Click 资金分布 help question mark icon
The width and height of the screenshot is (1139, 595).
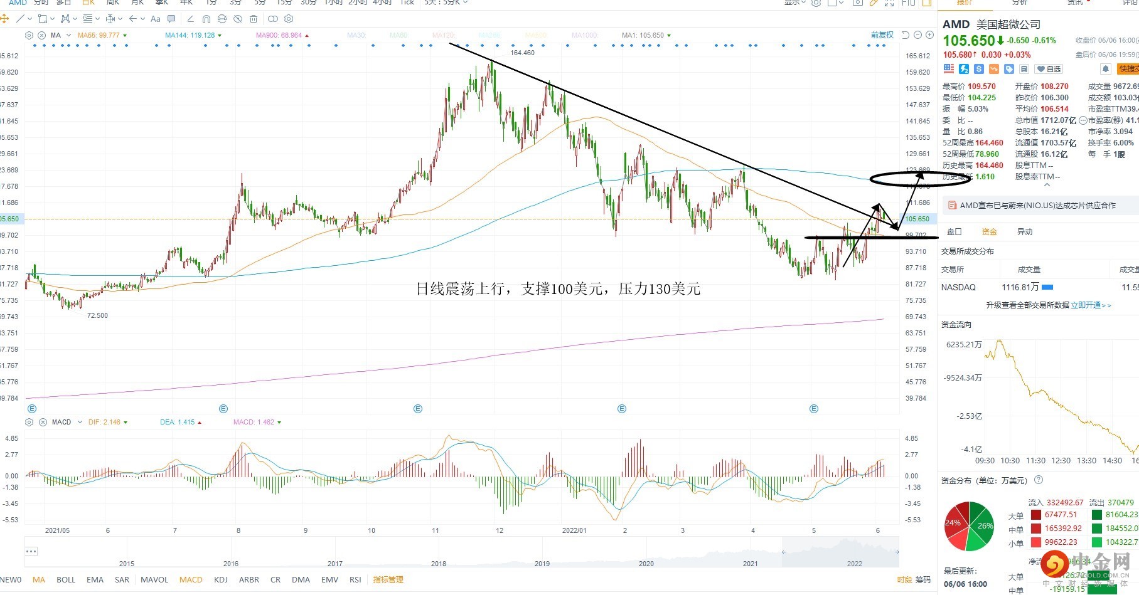coord(1039,480)
